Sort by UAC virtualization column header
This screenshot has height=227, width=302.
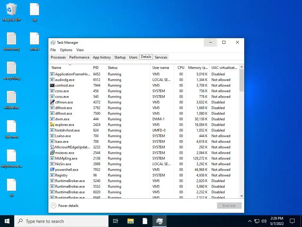(224, 68)
